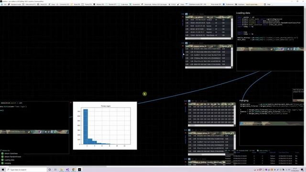
Task: Open Cortana from the taskbar
Action: [50, 170]
